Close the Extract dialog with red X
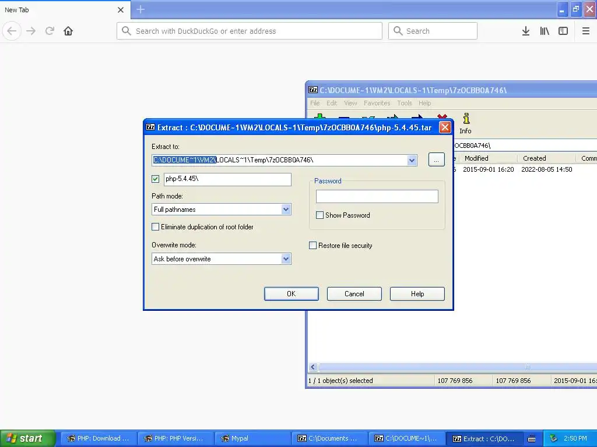This screenshot has width=597, height=447. (445, 127)
